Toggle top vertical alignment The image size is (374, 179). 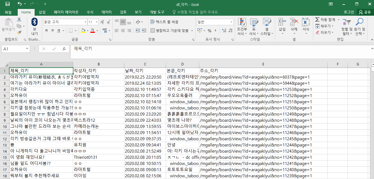coord(117,22)
